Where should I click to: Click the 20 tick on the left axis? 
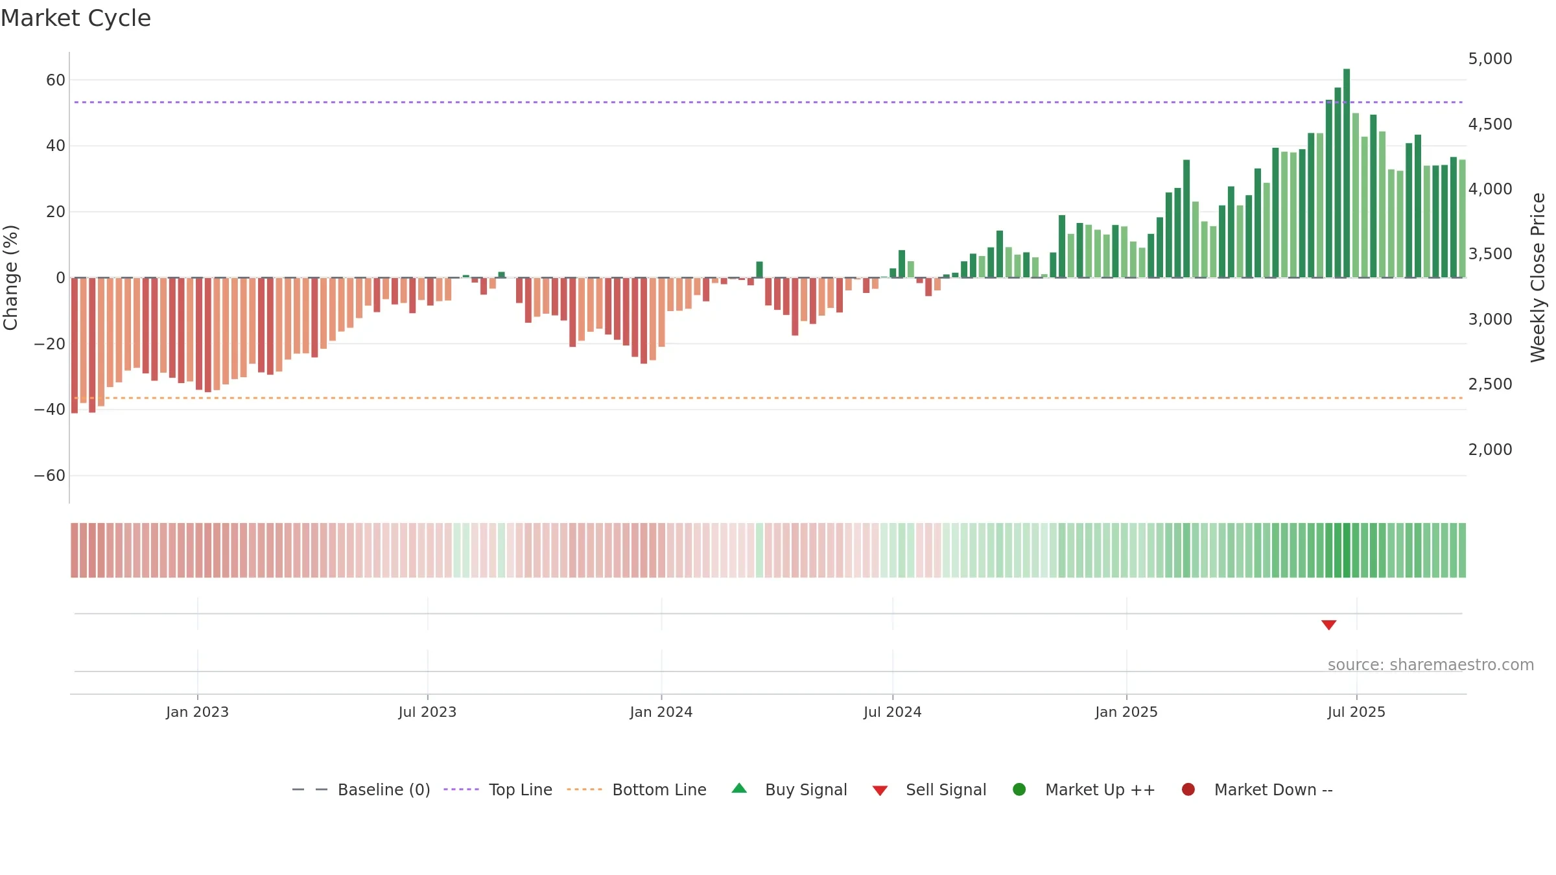pyautogui.click(x=56, y=212)
